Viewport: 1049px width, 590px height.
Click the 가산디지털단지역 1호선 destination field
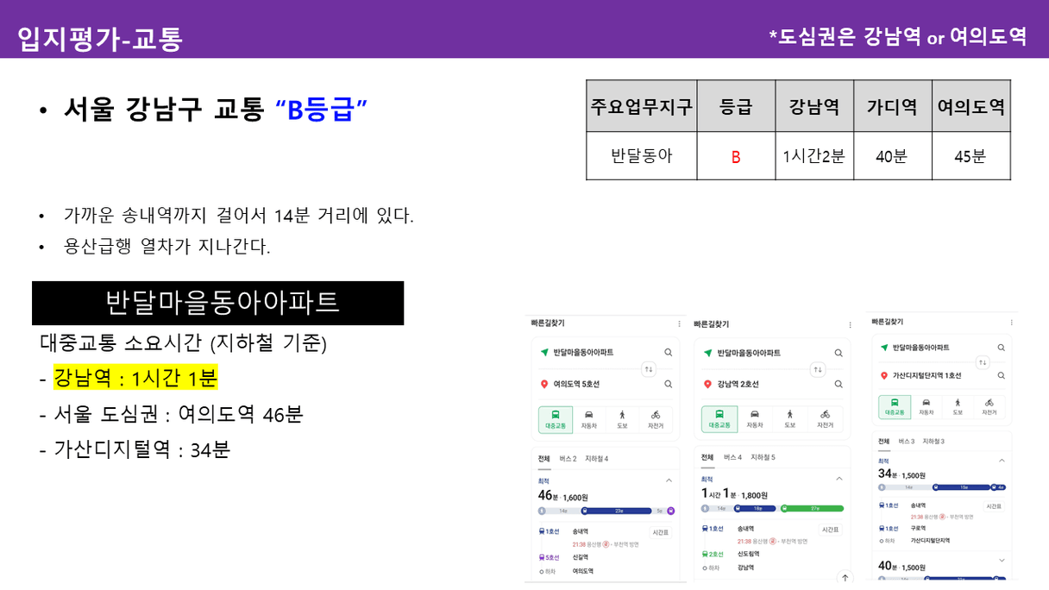coord(942,375)
